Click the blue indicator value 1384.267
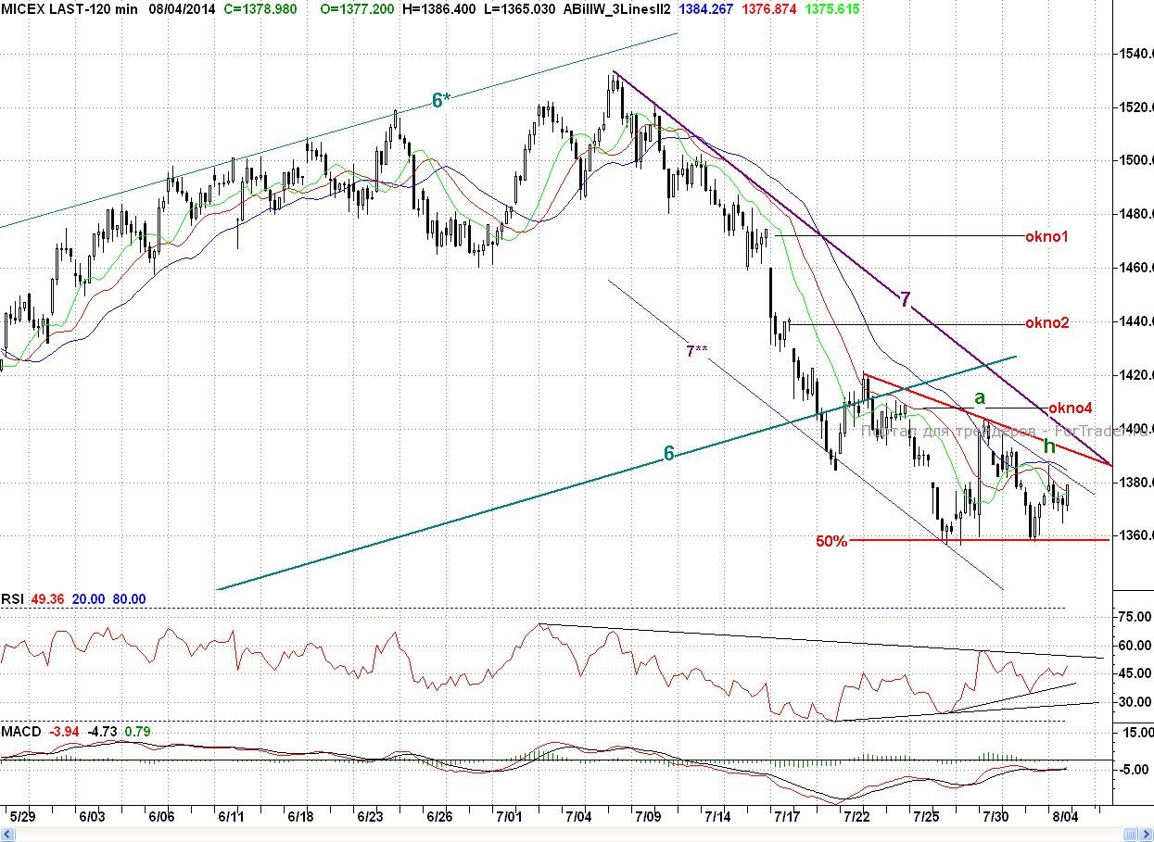Screen dimensions: 1154x842 [x=706, y=8]
